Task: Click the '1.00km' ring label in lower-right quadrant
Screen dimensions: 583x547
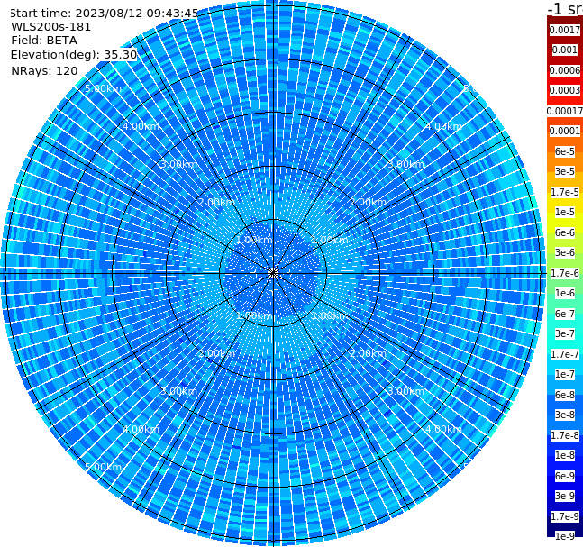Action: (330, 315)
